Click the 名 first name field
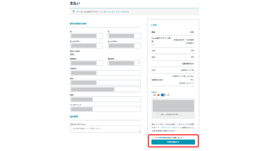The height and width of the screenshot is (151, 268). tap(124, 36)
